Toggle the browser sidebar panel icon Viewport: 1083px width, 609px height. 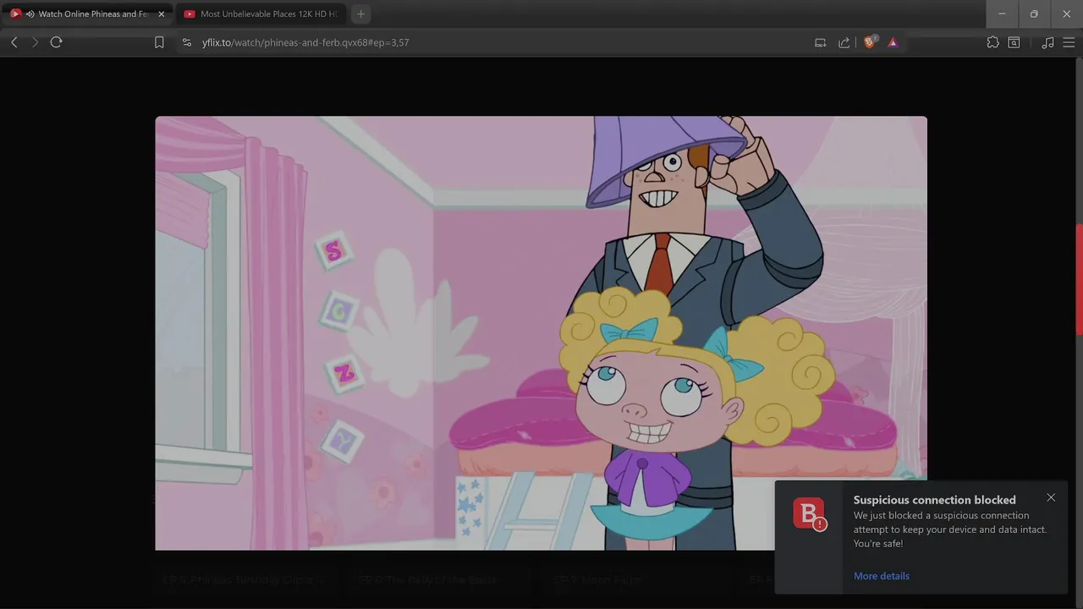(x=1014, y=42)
